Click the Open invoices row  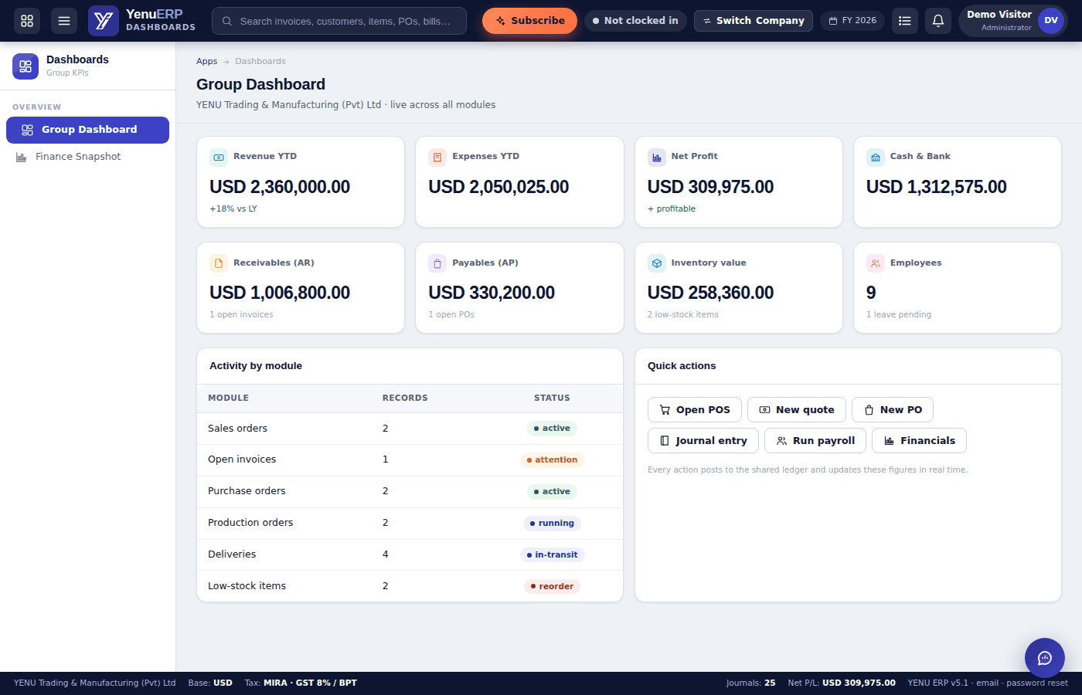pyautogui.click(x=410, y=460)
